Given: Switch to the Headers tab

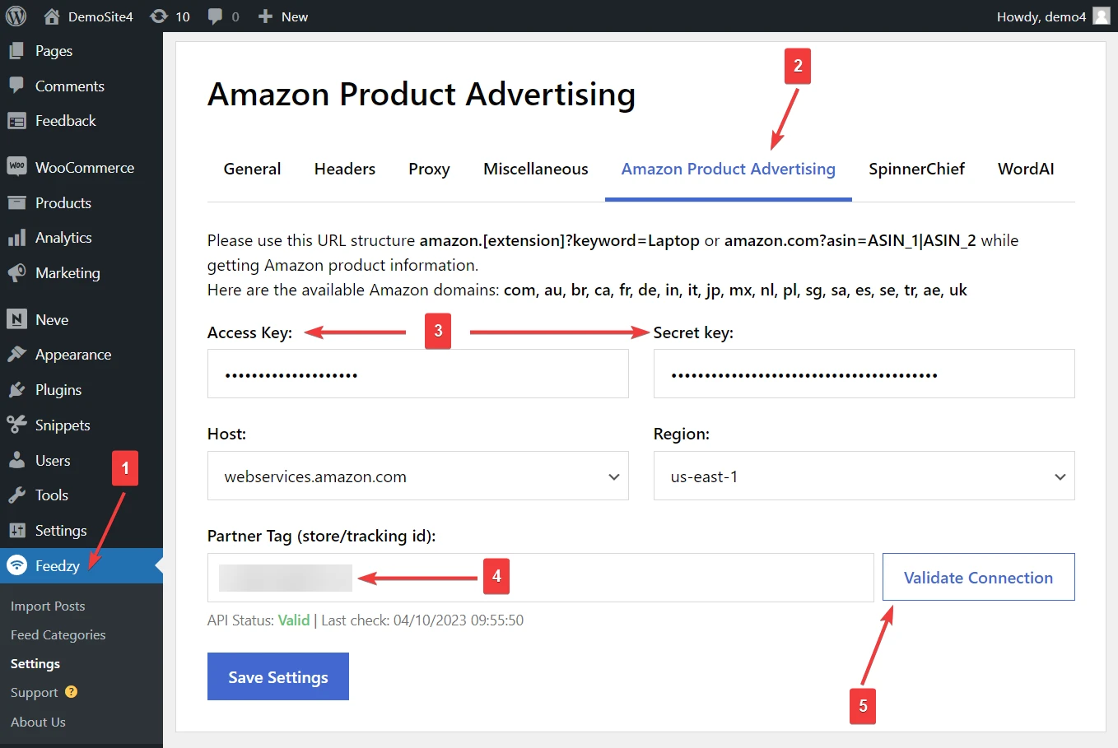Looking at the screenshot, I should 345,169.
